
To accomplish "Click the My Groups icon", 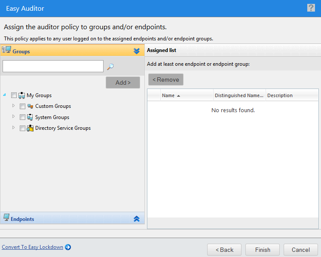I will [x=21, y=95].
